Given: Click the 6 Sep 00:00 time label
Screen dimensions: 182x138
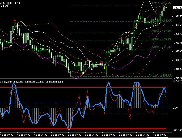Looking at the screenshot, I should point(108,135).
